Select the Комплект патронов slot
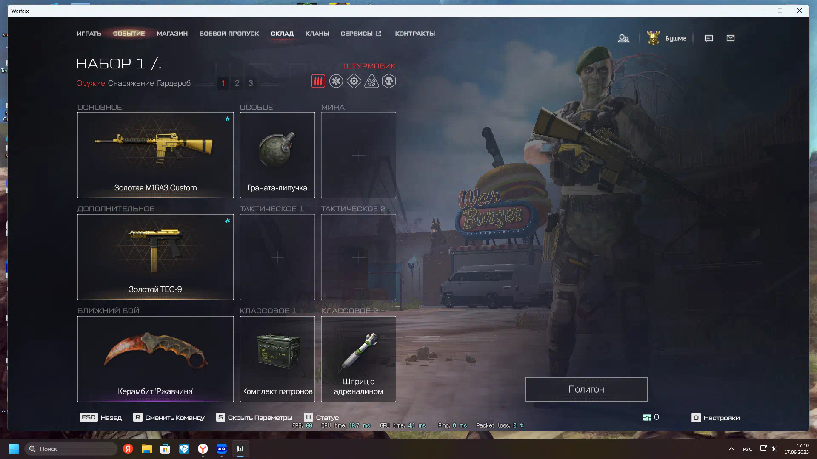This screenshot has height=459, width=817. (x=277, y=359)
